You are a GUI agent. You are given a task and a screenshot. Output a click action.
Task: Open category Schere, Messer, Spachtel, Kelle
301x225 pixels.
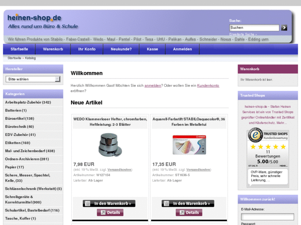click(28, 178)
